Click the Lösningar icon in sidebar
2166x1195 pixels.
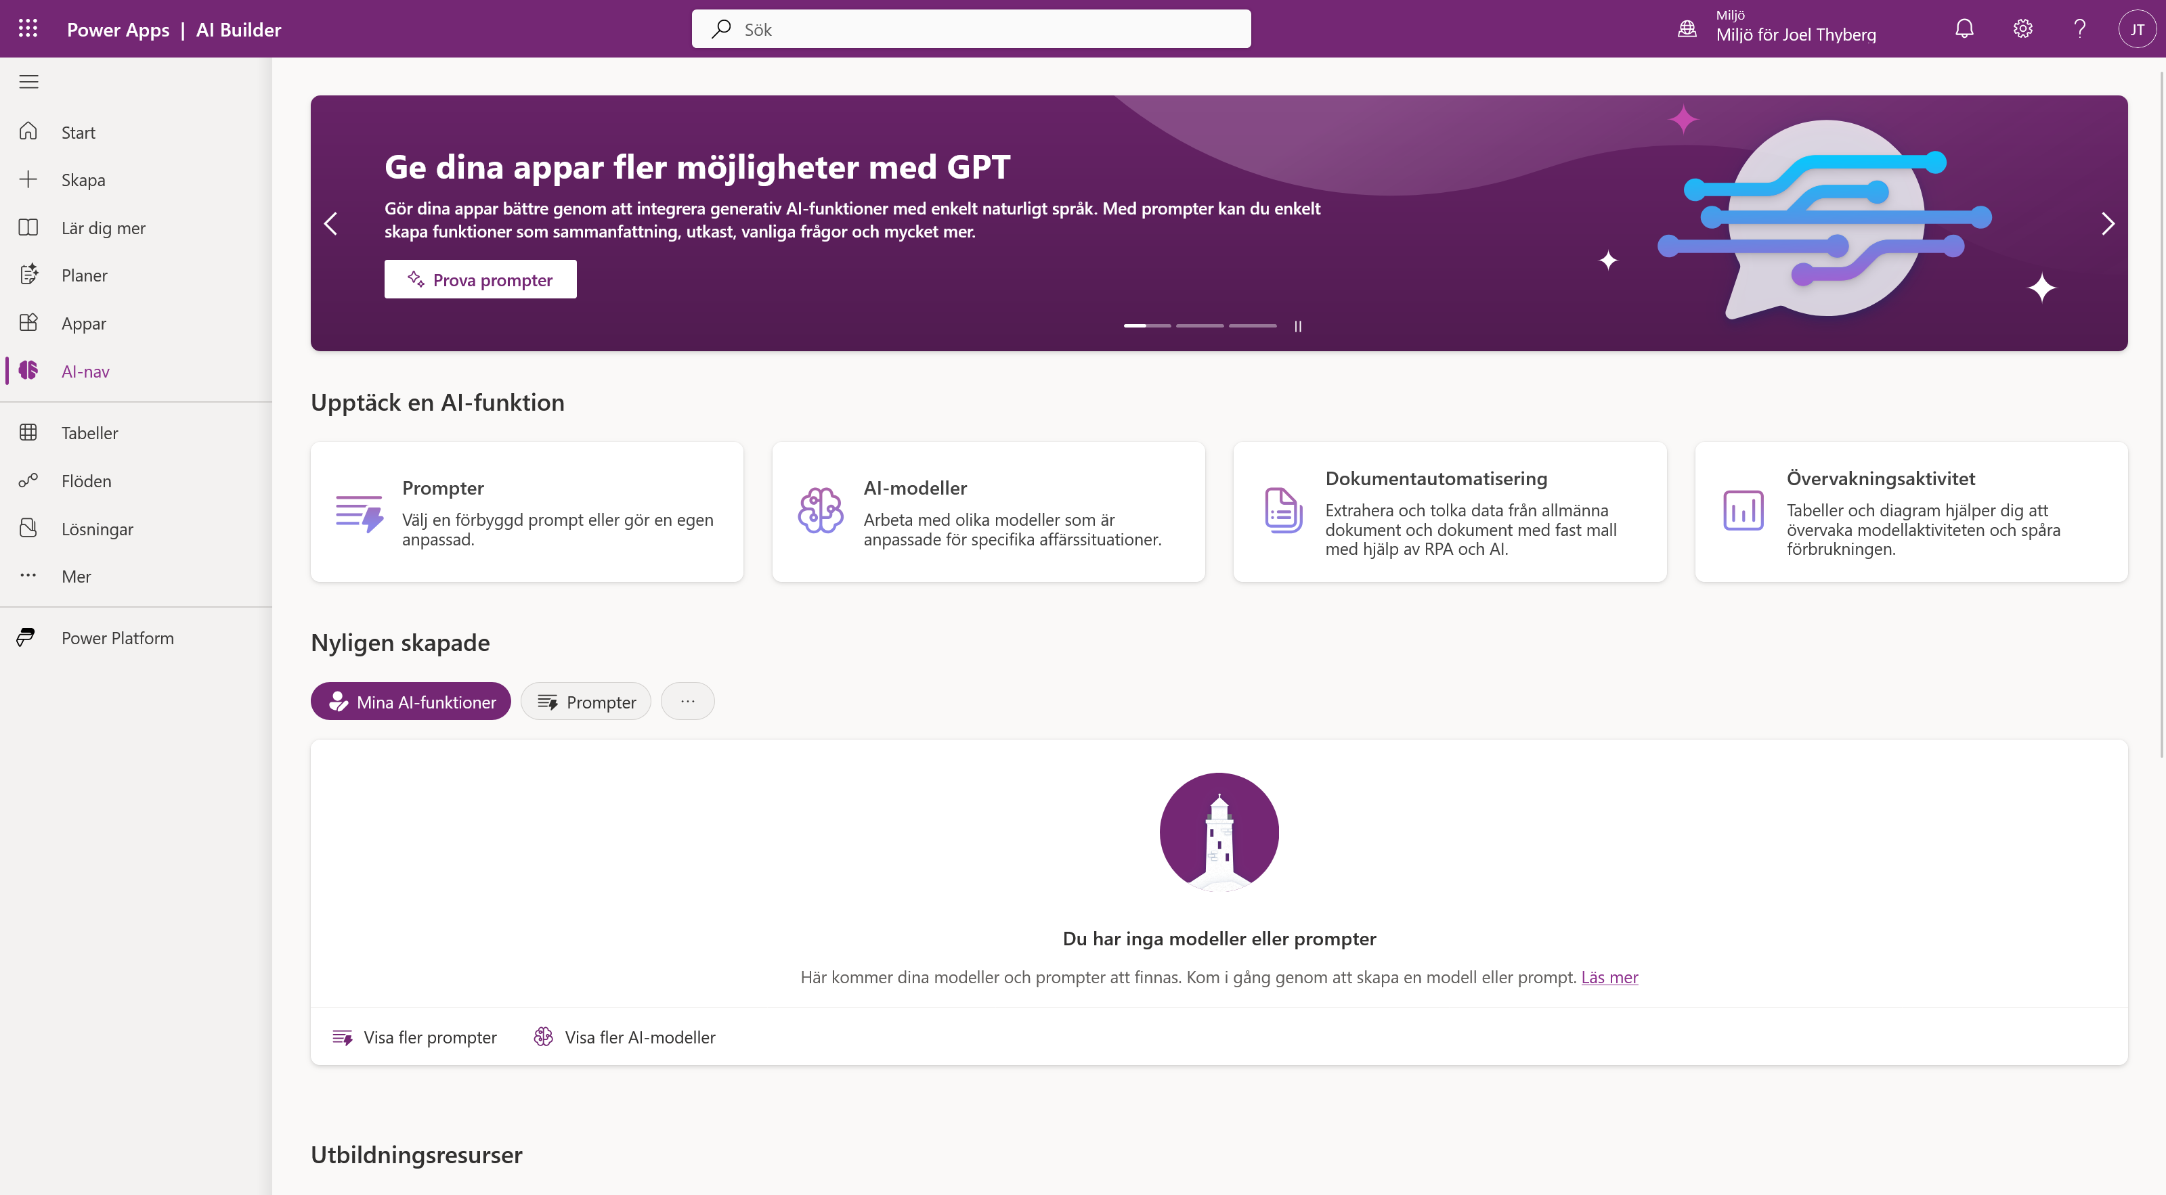[x=28, y=528]
